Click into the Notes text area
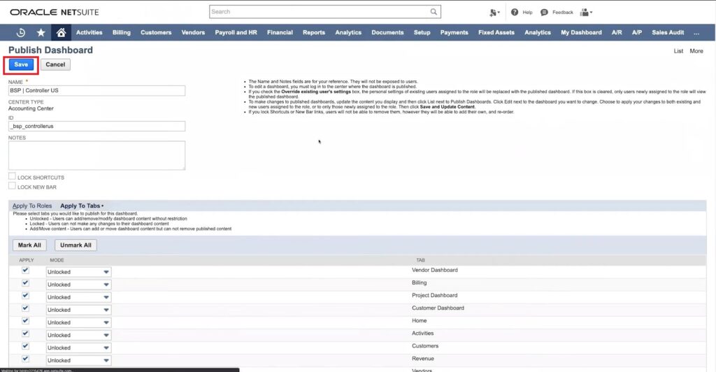This screenshot has height=372, width=716. (96, 155)
